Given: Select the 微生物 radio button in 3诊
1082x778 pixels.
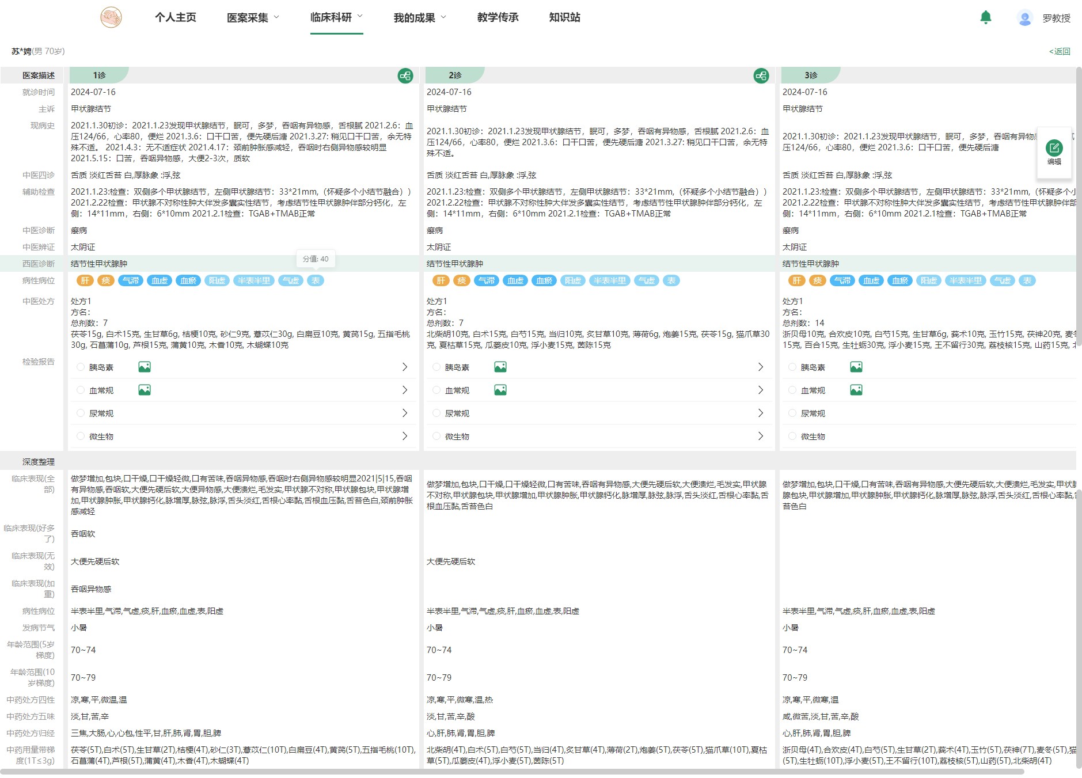Looking at the screenshot, I should click(x=792, y=436).
